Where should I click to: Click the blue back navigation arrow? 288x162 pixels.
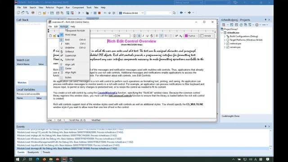[181, 13]
